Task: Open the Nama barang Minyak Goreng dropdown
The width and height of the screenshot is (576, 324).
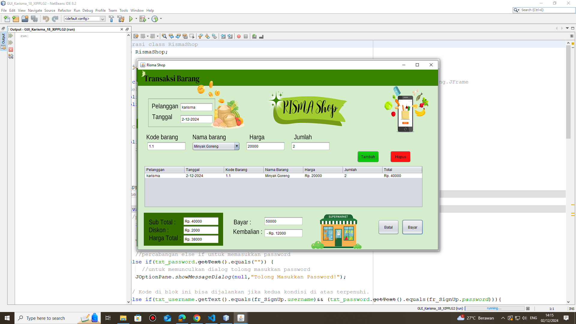Action: pyautogui.click(x=237, y=146)
